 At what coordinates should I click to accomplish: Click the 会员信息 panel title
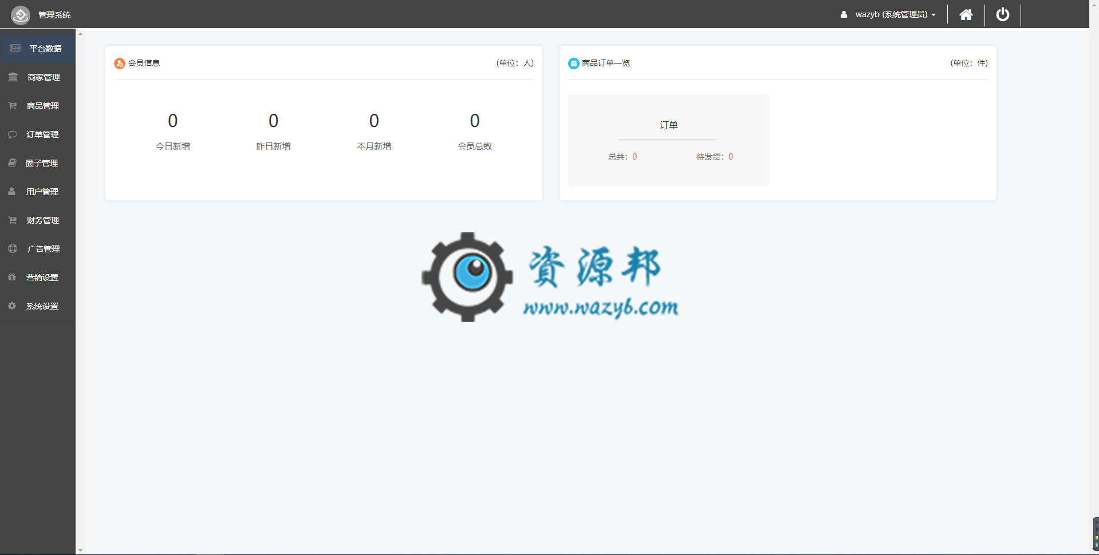point(144,63)
